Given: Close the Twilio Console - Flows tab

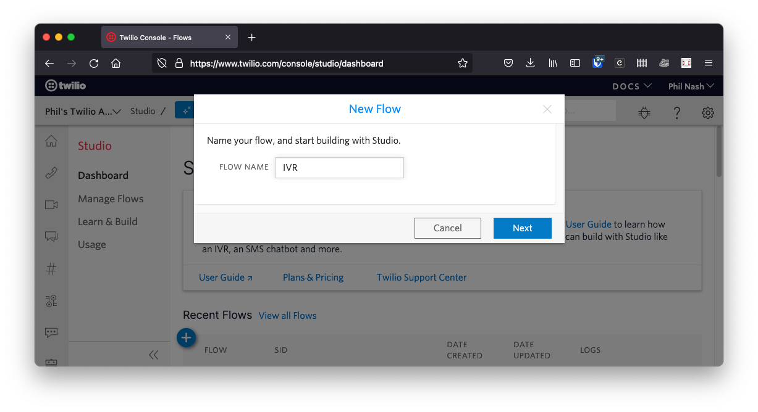Looking at the screenshot, I should point(228,38).
